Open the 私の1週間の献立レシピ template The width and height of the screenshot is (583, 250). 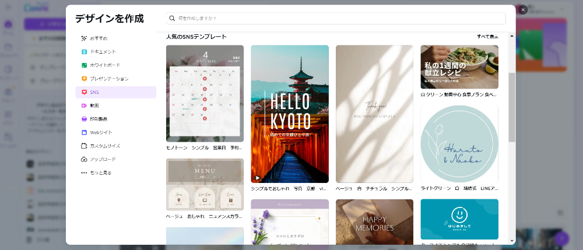coord(459,67)
